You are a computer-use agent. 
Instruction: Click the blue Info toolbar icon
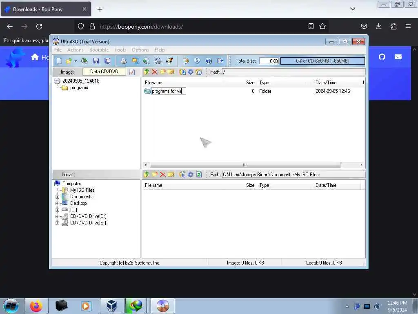click(197, 61)
